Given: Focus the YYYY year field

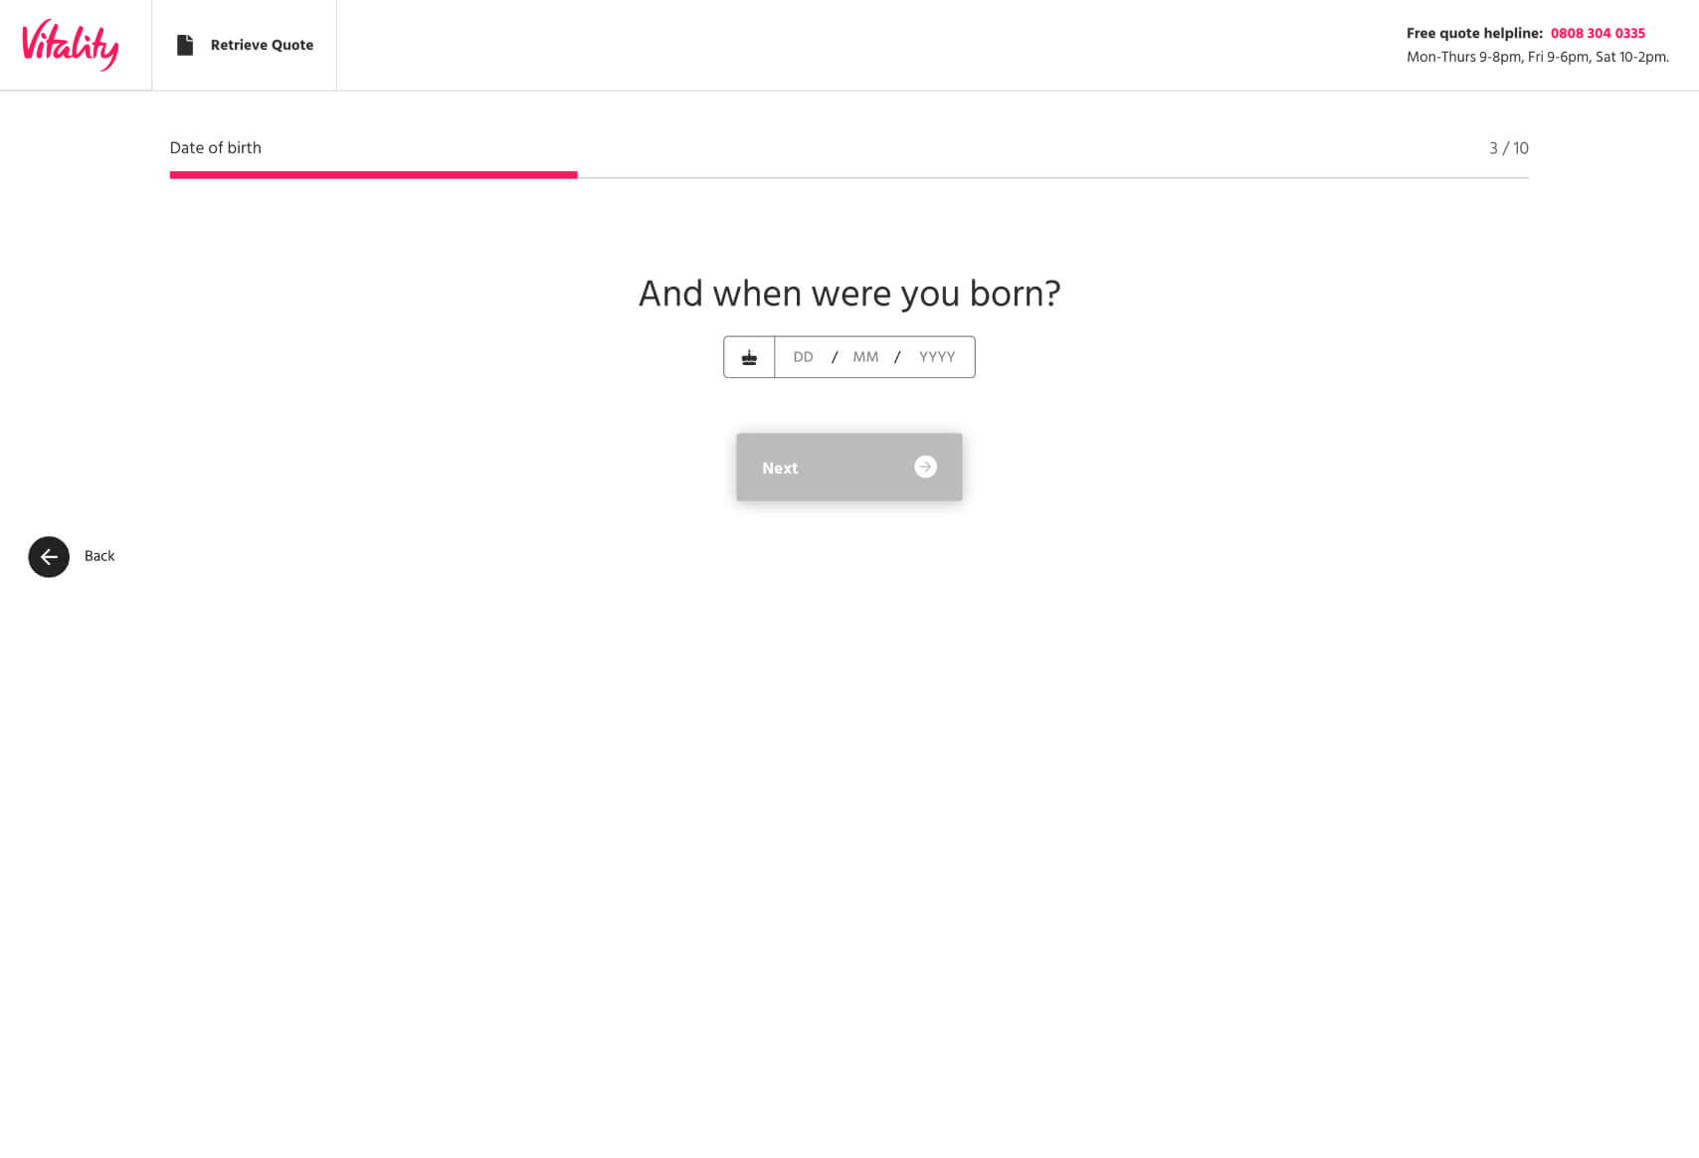Looking at the screenshot, I should pos(937,357).
